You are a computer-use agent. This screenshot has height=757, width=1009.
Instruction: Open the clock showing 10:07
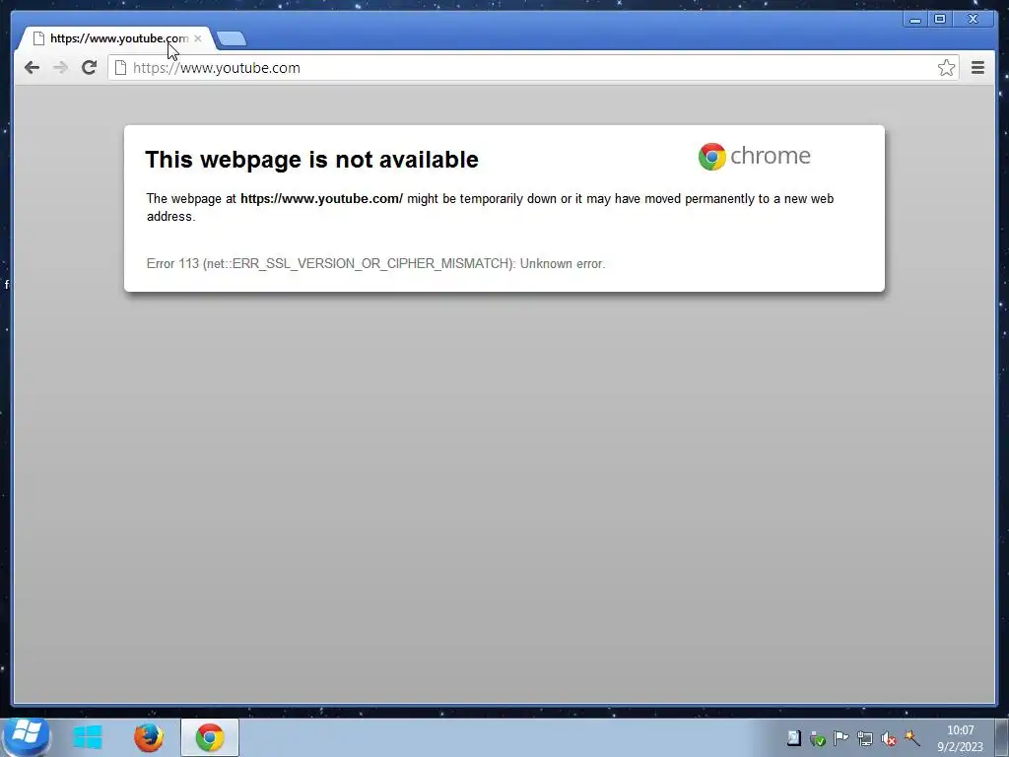[x=960, y=738]
